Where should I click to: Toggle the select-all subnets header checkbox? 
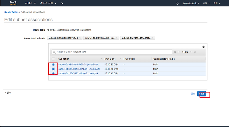pyautogui.click(x=53, y=59)
